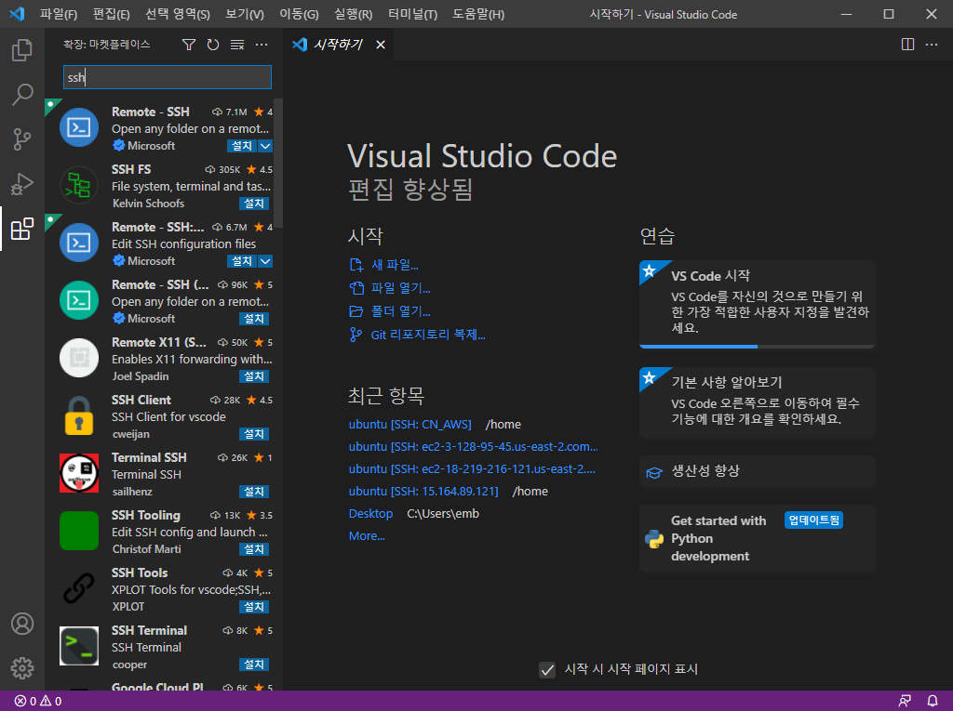Image resolution: width=953 pixels, height=711 pixels.
Task: Expand install options for Remote - SSH editing config
Action: pos(265,261)
